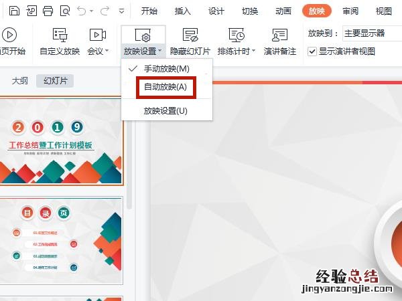402x301 pixels.
Task: Switch to the 幻灯片 pane tab
Action: coord(55,81)
